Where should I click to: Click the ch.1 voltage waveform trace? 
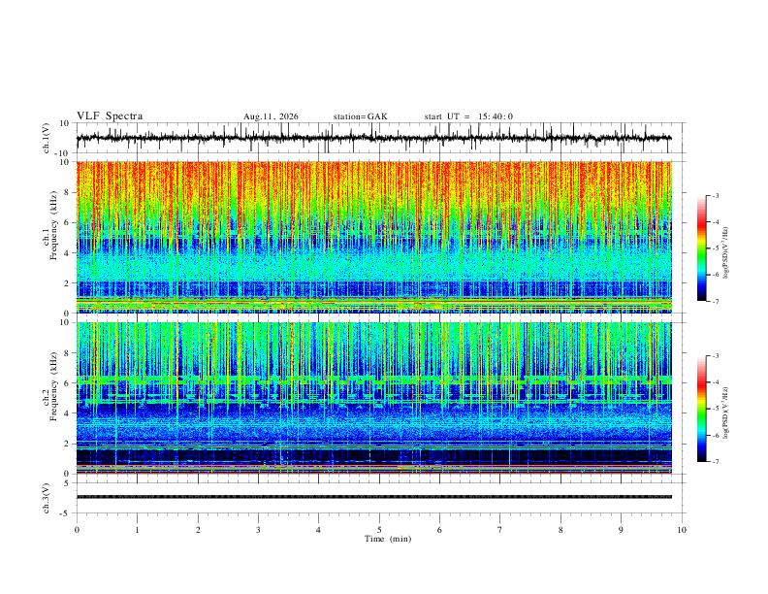click(373, 138)
